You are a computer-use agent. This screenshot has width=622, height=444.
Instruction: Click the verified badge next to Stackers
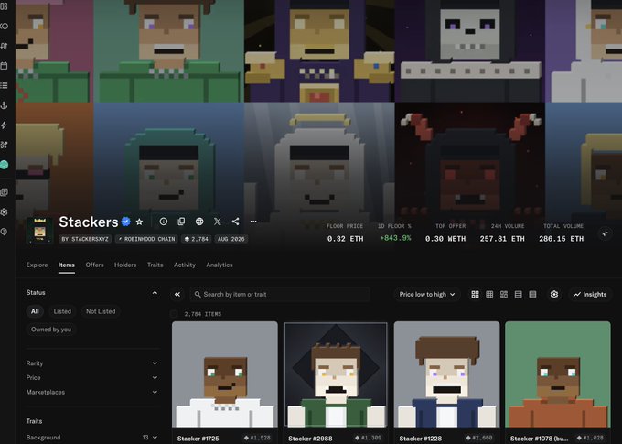[x=125, y=222]
